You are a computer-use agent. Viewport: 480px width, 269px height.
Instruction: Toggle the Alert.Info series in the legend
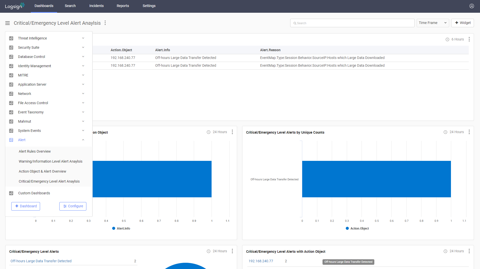click(121, 228)
